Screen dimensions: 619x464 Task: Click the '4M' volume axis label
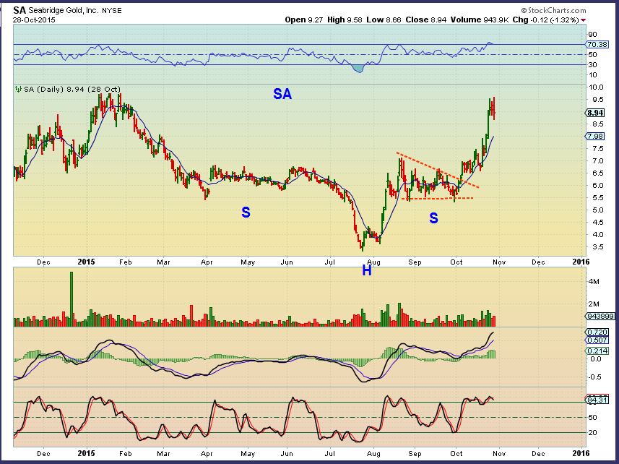594,282
